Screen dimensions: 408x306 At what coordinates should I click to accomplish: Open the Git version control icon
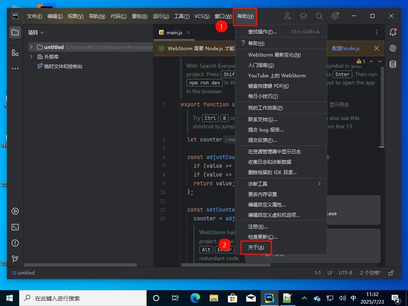click(x=15, y=259)
